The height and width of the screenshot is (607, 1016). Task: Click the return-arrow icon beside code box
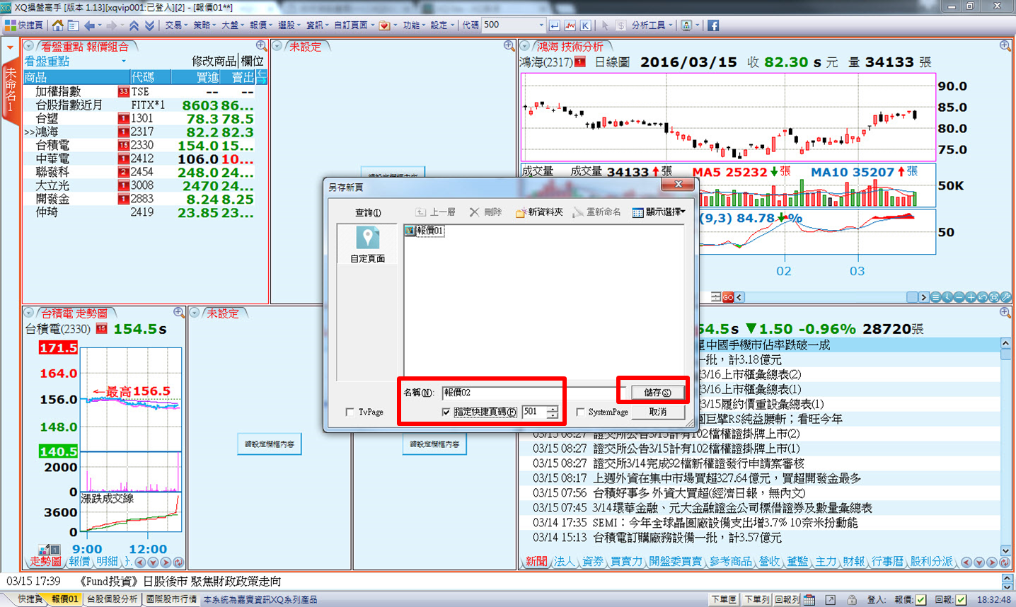(555, 25)
